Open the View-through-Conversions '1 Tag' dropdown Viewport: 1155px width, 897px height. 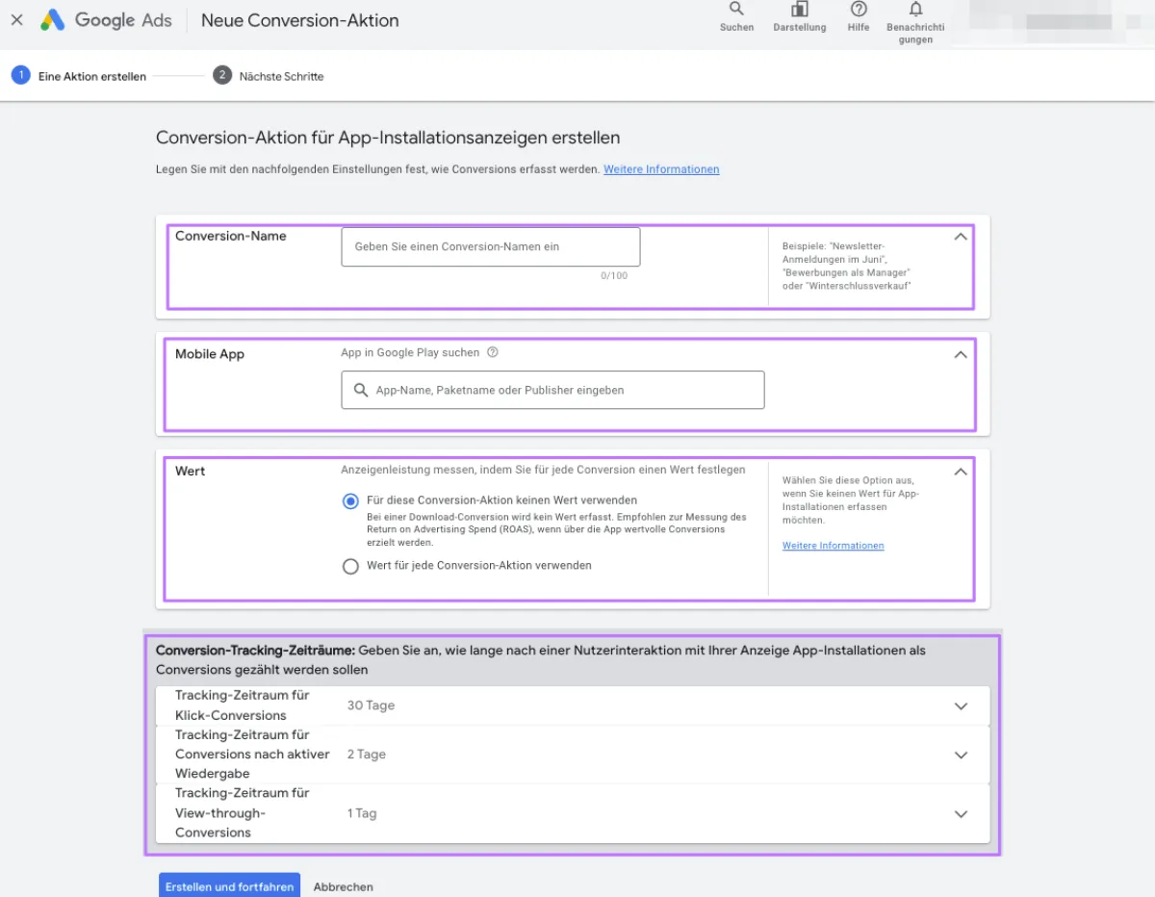click(961, 813)
